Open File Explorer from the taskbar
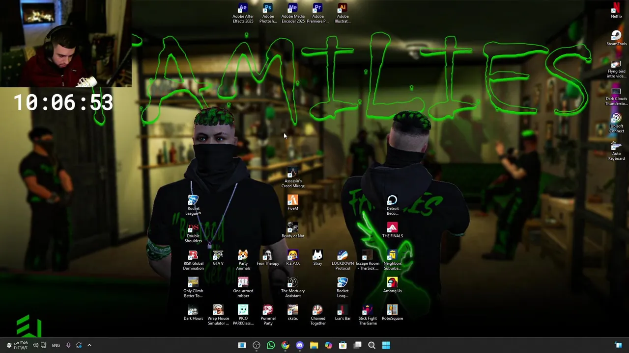Viewport: 629px width, 353px height. [314, 345]
